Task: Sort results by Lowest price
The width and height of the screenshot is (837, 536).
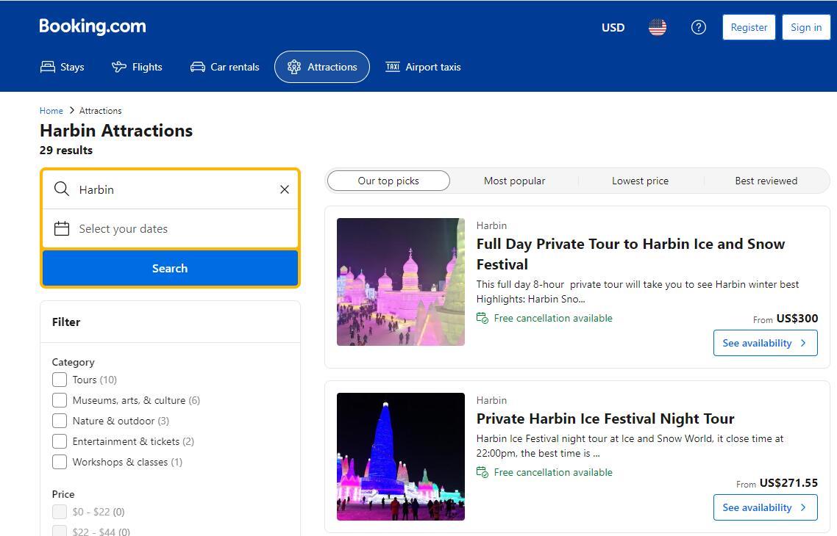Action: pyautogui.click(x=640, y=181)
